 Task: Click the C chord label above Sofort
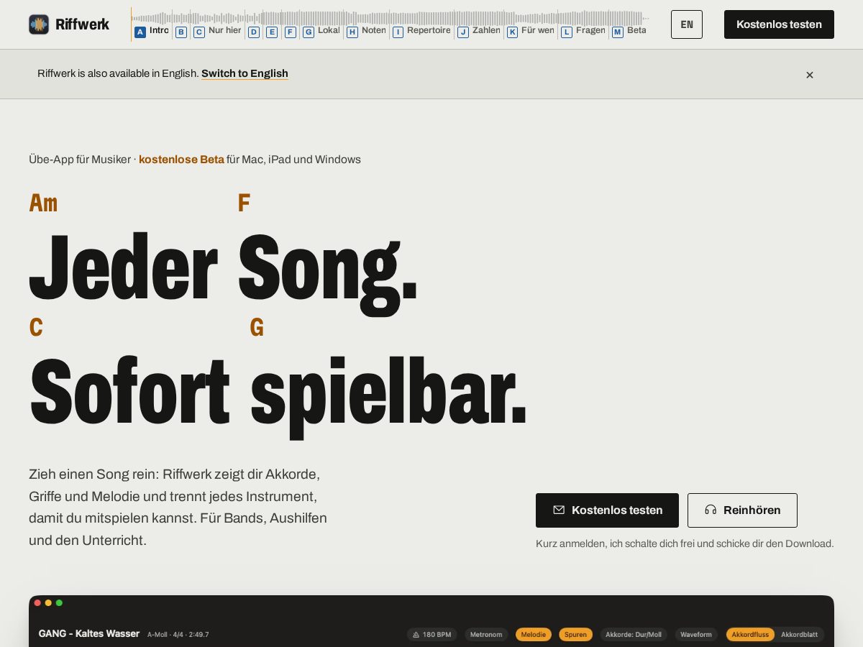(x=36, y=327)
